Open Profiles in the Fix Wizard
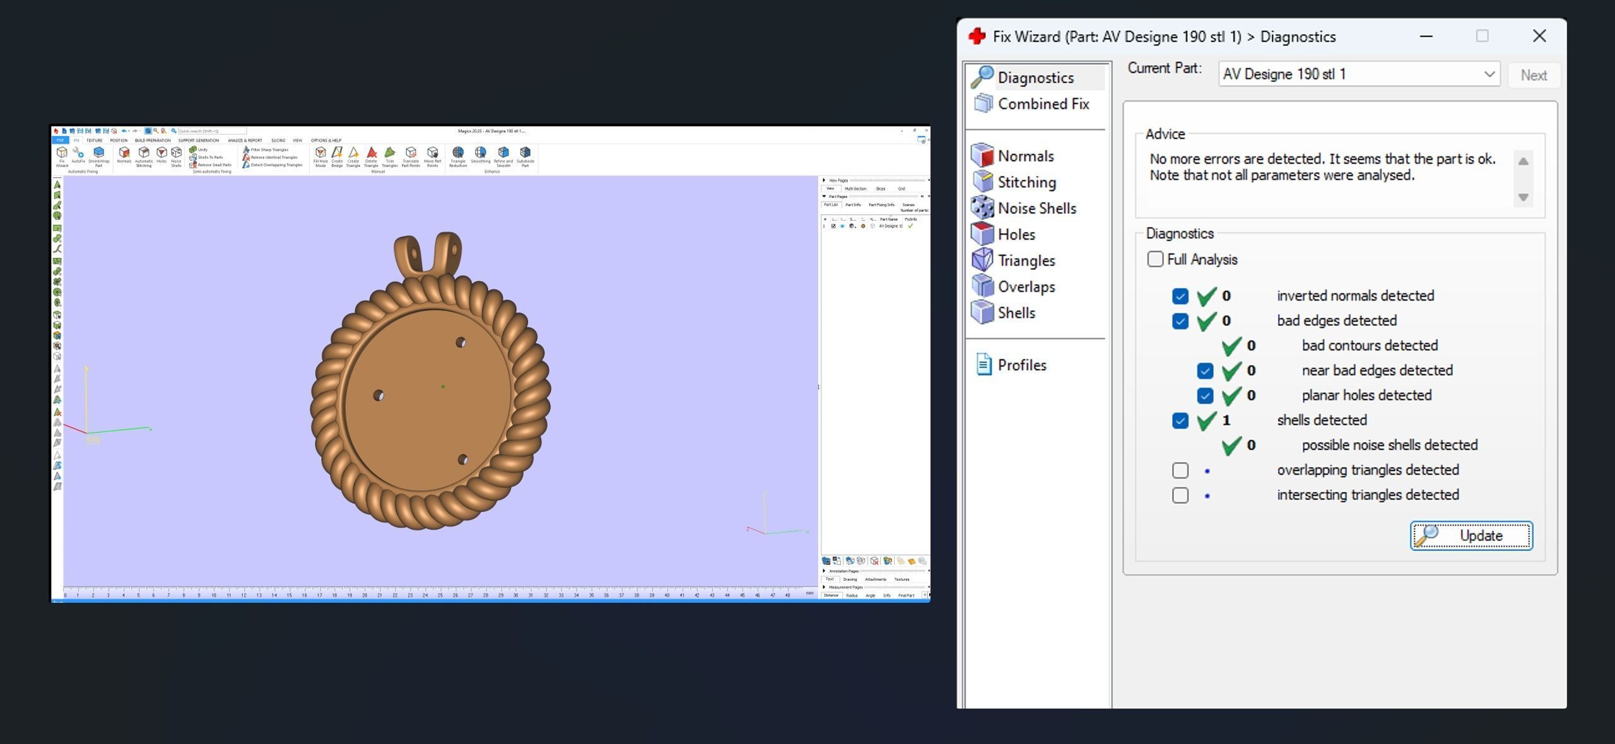The width and height of the screenshot is (1615, 744). [1021, 365]
